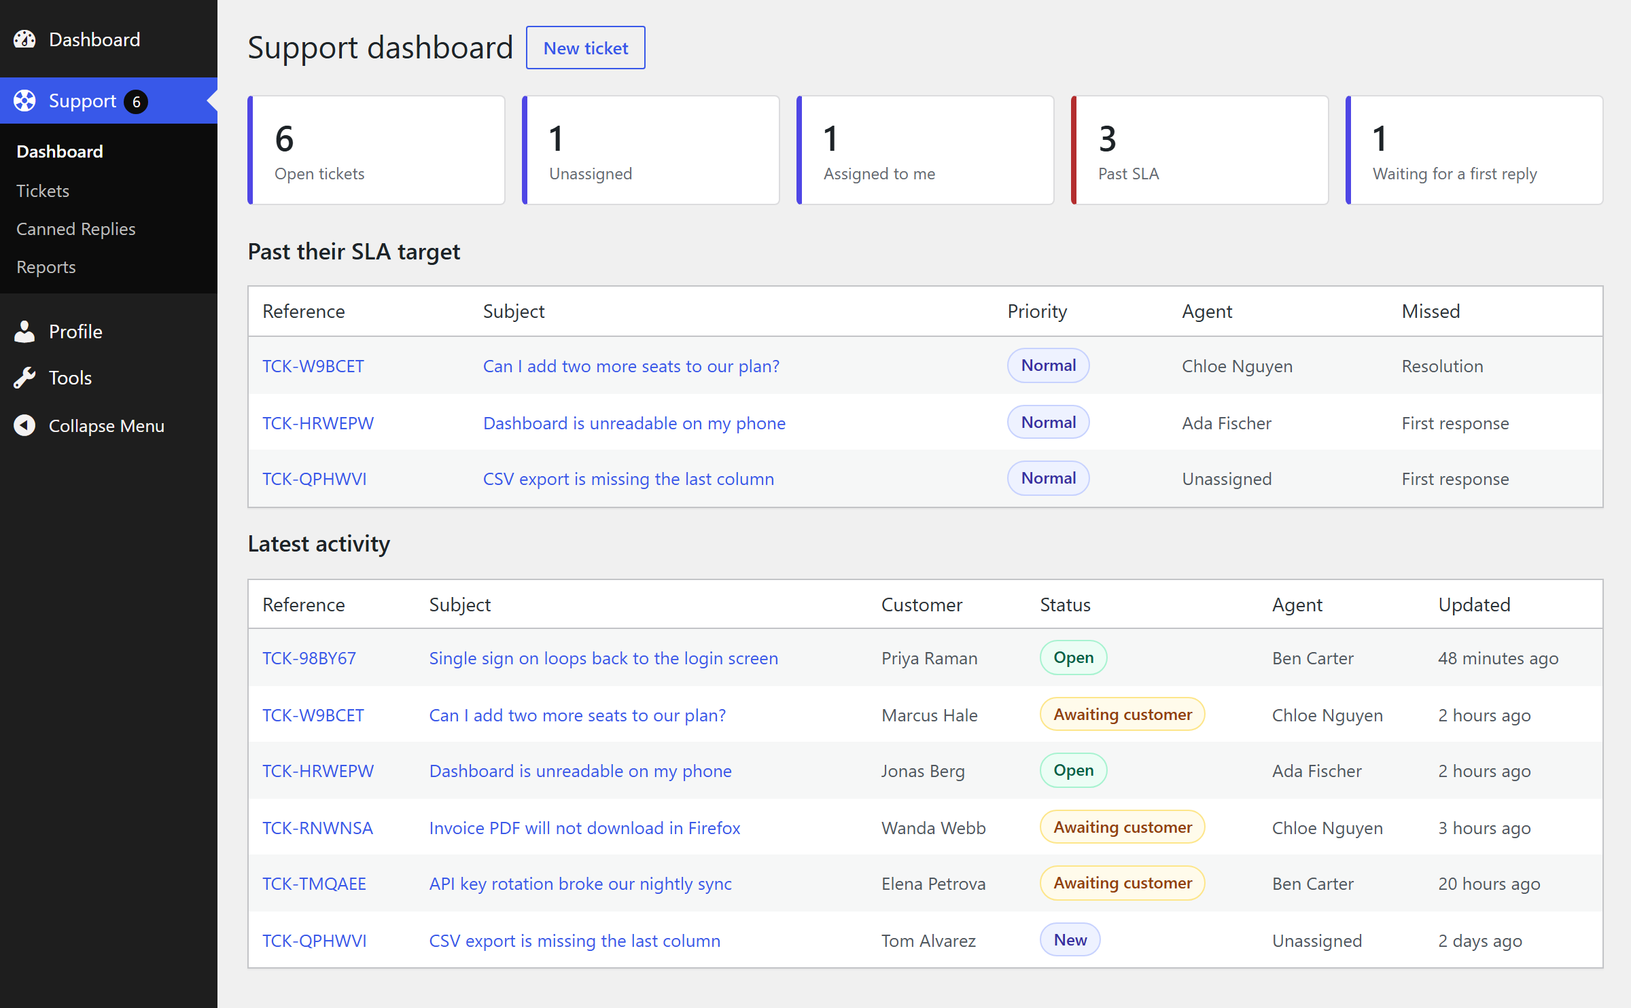The image size is (1631, 1008).
Task: Click the Dashboard gauge icon in sidebar
Action: click(24, 39)
